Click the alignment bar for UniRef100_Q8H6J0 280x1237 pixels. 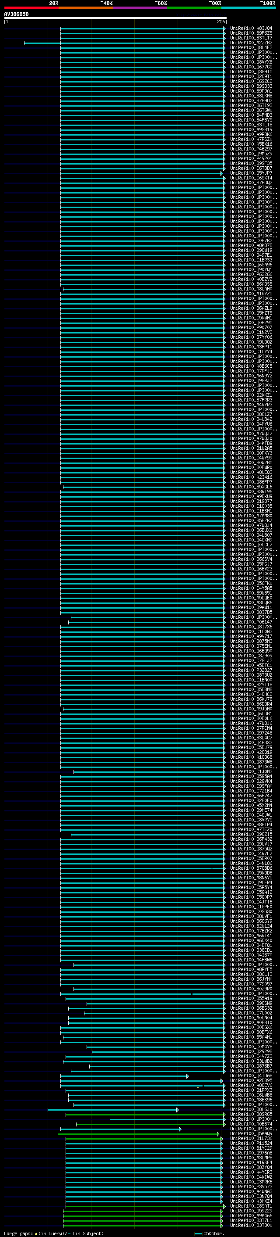click(x=113, y=1110)
